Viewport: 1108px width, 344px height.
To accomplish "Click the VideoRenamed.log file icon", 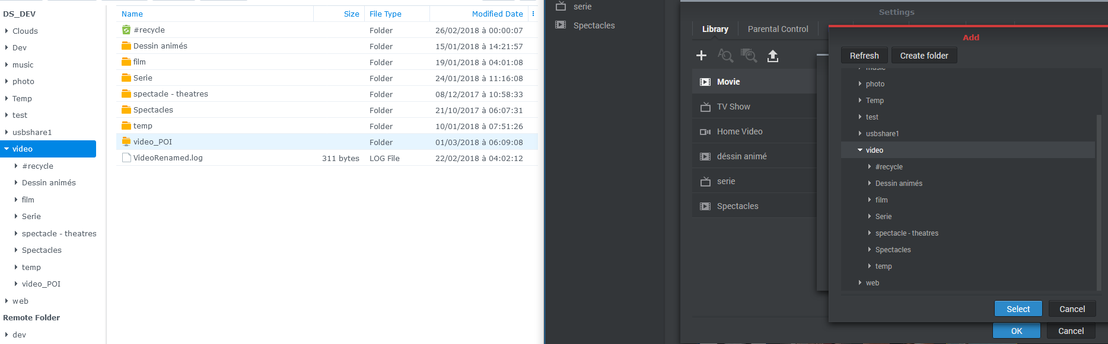I will click(x=126, y=157).
